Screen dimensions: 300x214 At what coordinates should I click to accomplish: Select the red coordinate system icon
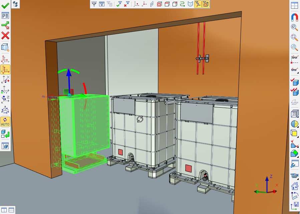(x=5, y=59)
